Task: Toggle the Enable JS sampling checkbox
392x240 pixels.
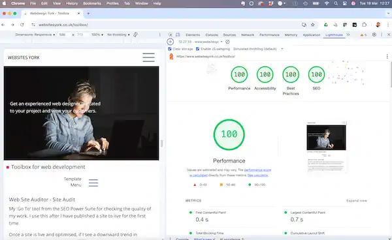Action: point(197,49)
